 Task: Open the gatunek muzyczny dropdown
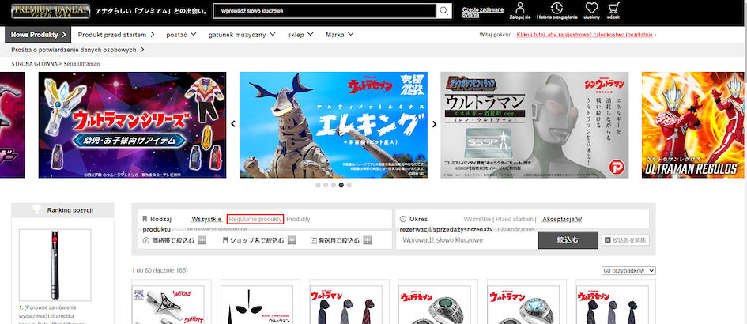[242, 34]
